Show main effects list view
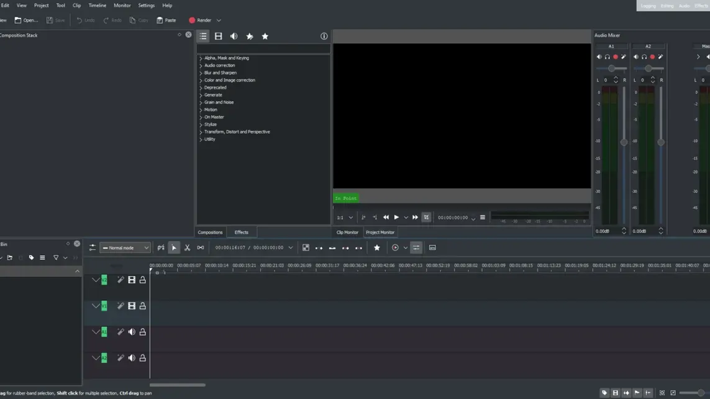Image resolution: width=710 pixels, height=399 pixels. [203, 36]
